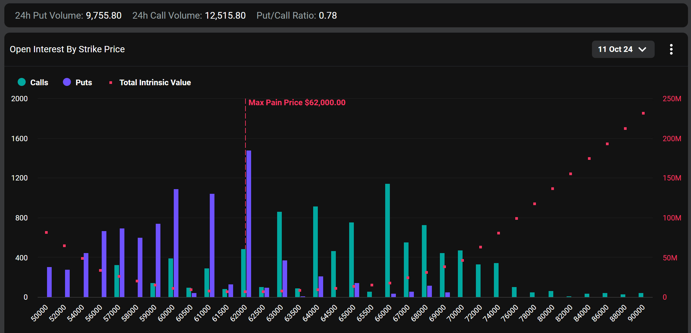Click the calls bar at strike 64000
The height and width of the screenshot is (333, 691).
[x=315, y=252]
